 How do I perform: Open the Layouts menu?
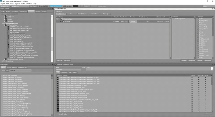coord(17,4)
